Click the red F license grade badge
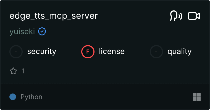The width and height of the screenshot is (210, 110). 88,51
